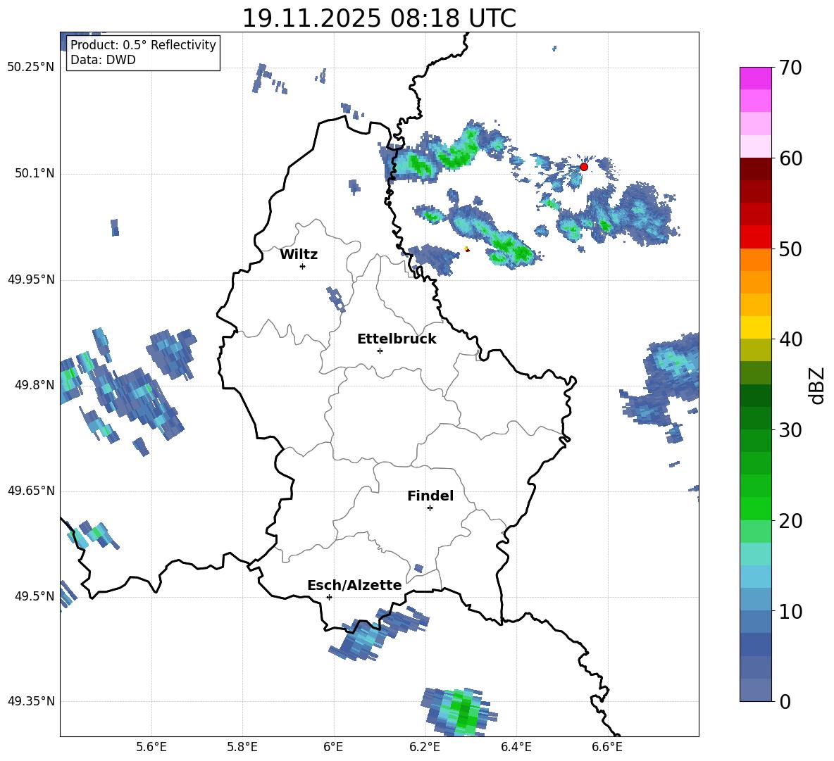Click the tiny red-yellow echo near 6.3°E
Screen dimensions: 834x761
(x=467, y=249)
